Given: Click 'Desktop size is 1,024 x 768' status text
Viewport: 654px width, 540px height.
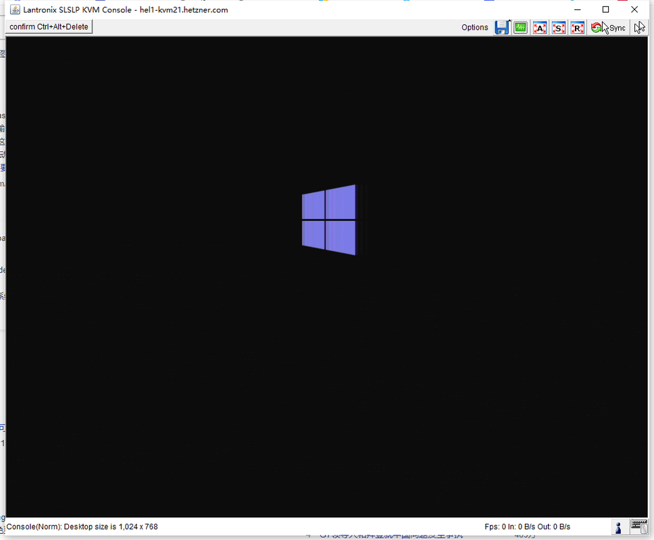Looking at the screenshot, I should coord(111,526).
